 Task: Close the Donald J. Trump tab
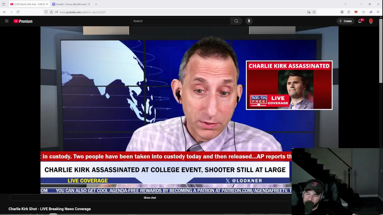pyautogui.click(x=89, y=4)
